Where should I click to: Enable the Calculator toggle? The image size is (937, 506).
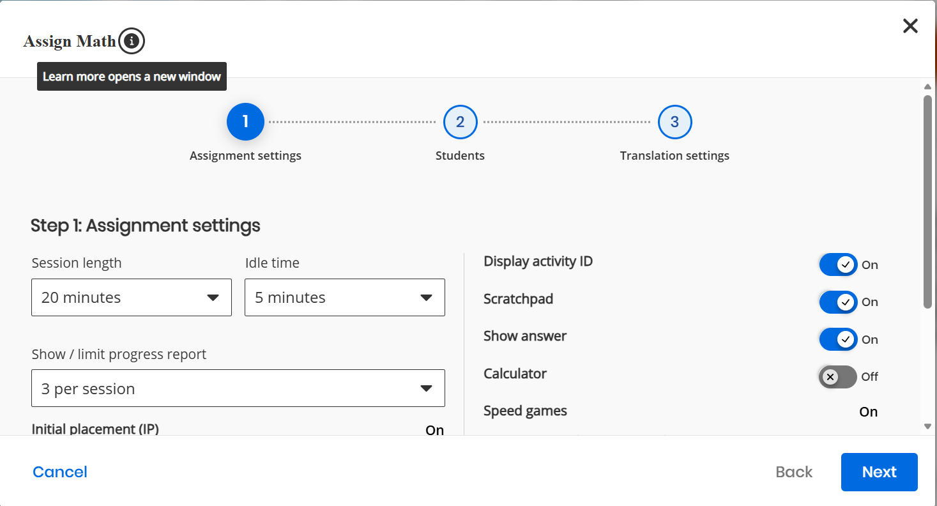point(838,377)
